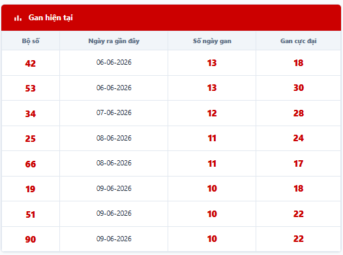Click the 'Số ngày gan' column header
Viewport: 343px width, 255px height.
point(212,41)
